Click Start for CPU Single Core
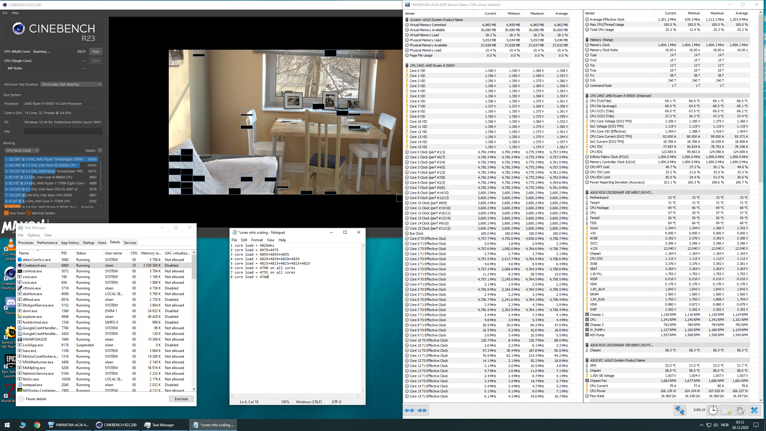 coord(96,61)
